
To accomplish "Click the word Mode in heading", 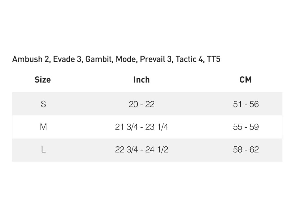I will (126, 59).
